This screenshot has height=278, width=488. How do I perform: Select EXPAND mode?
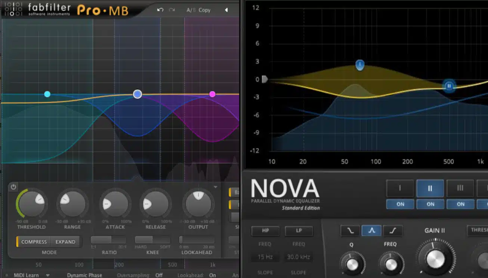pyautogui.click(x=65, y=242)
